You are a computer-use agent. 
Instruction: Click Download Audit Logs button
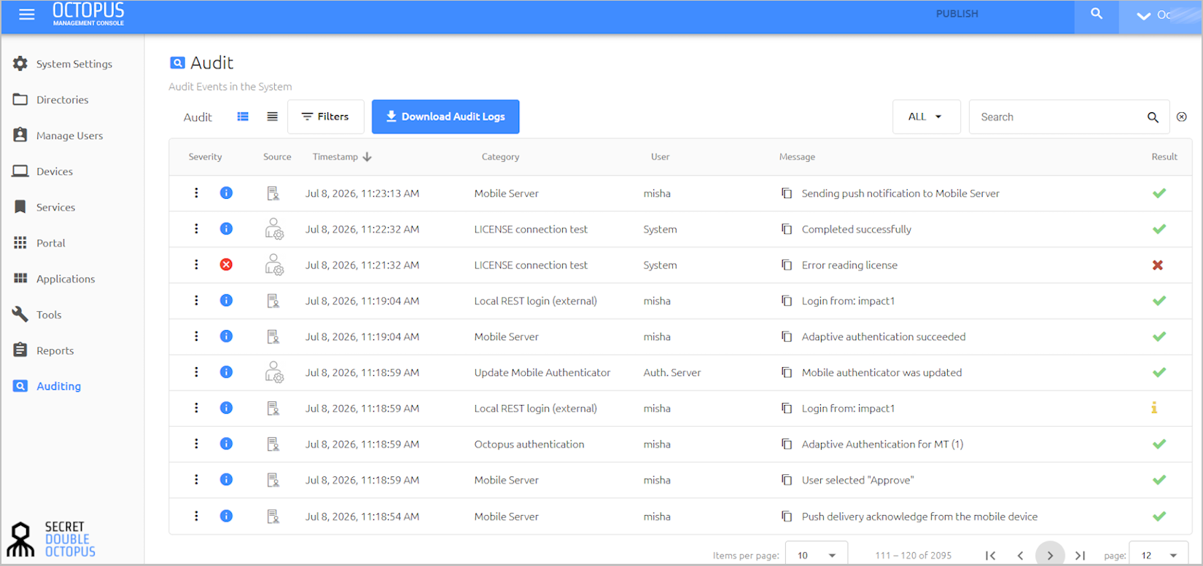click(445, 117)
